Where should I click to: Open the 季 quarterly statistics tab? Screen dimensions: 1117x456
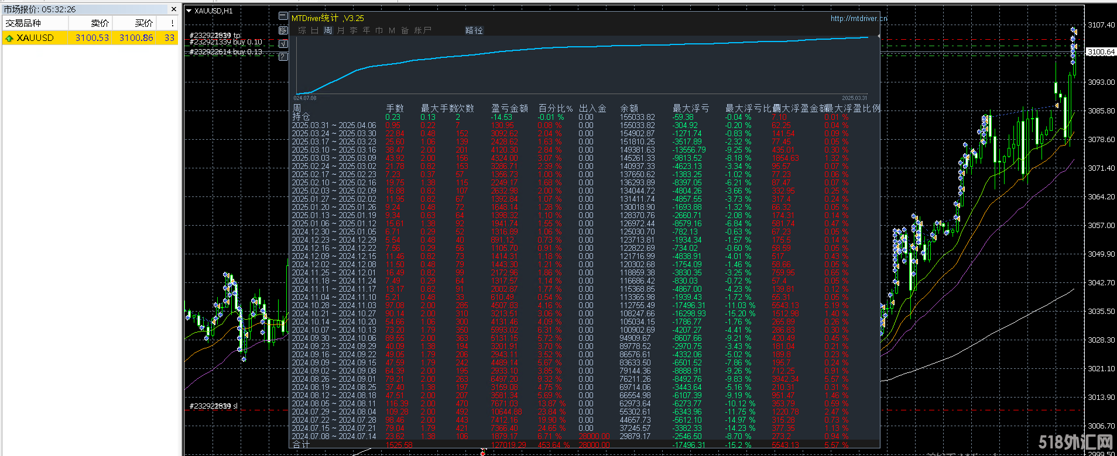coord(354,30)
